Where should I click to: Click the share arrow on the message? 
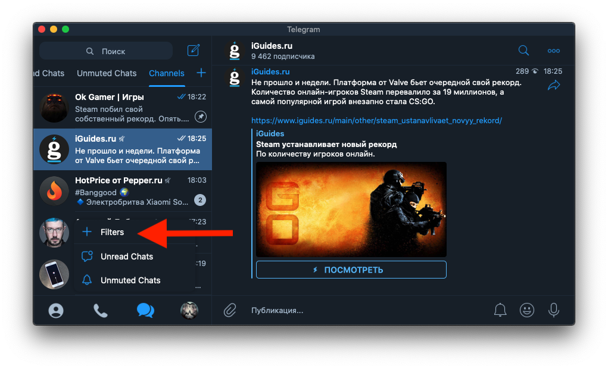(x=554, y=85)
